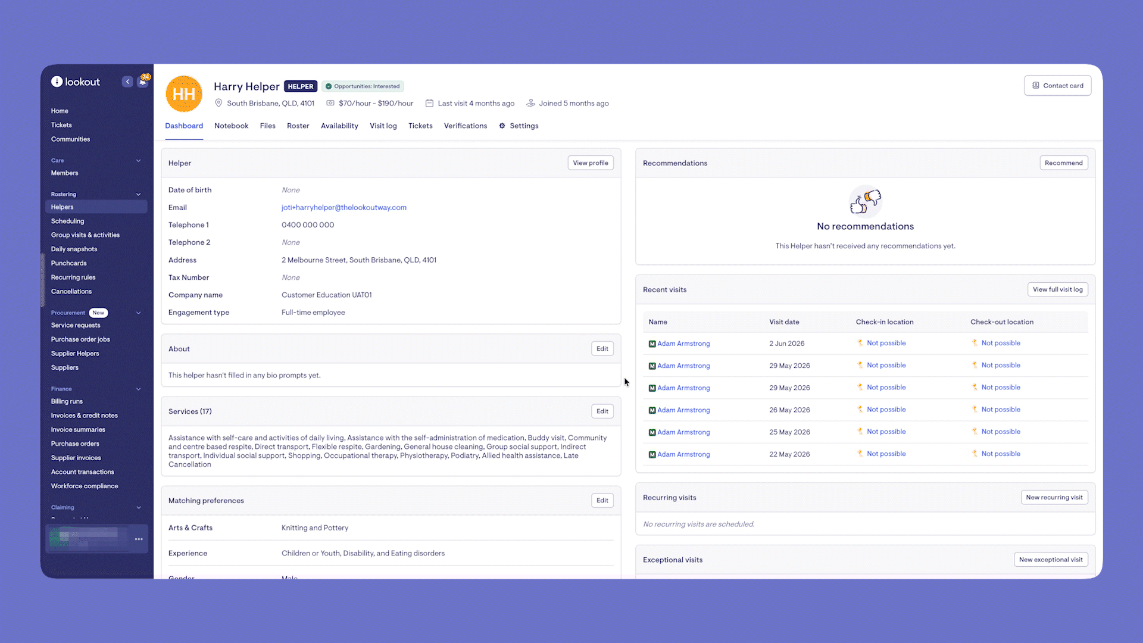The image size is (1143, 643).
Task: Open the Files tab
Action: click(x=268, y=126)
